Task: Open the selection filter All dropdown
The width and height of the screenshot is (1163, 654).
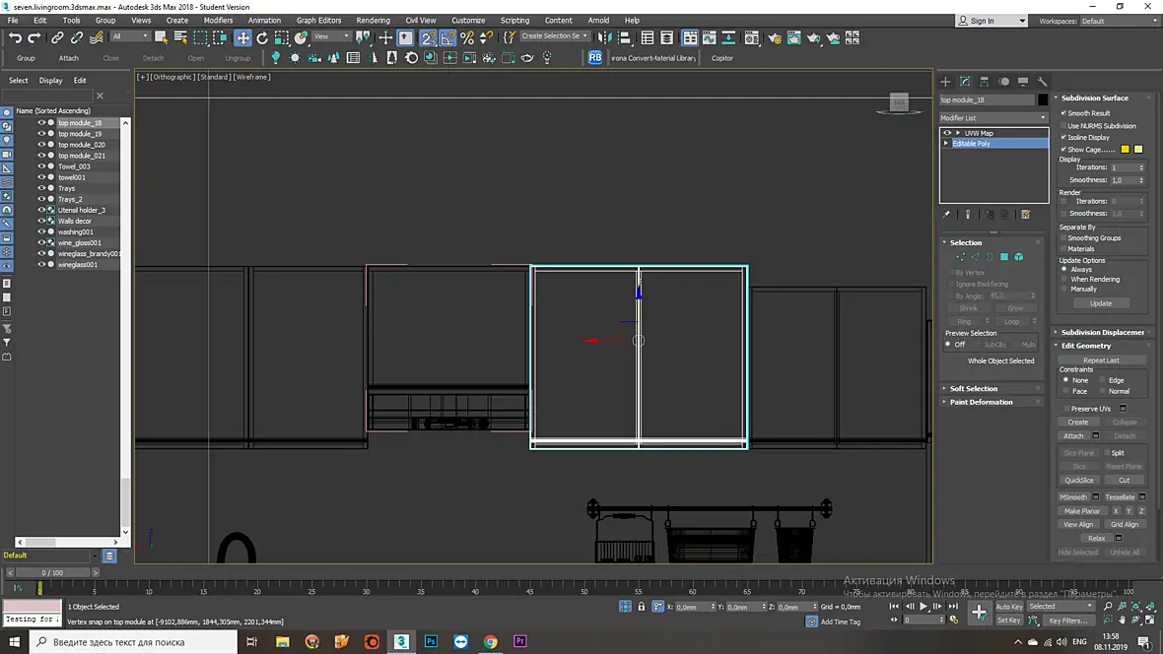Action: click(130, 36)
